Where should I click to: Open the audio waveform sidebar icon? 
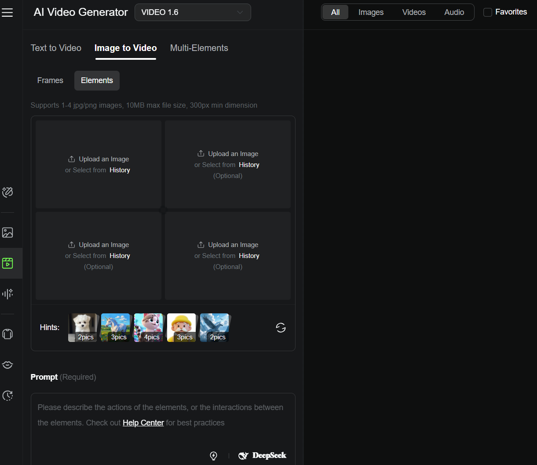coord(7,294)
